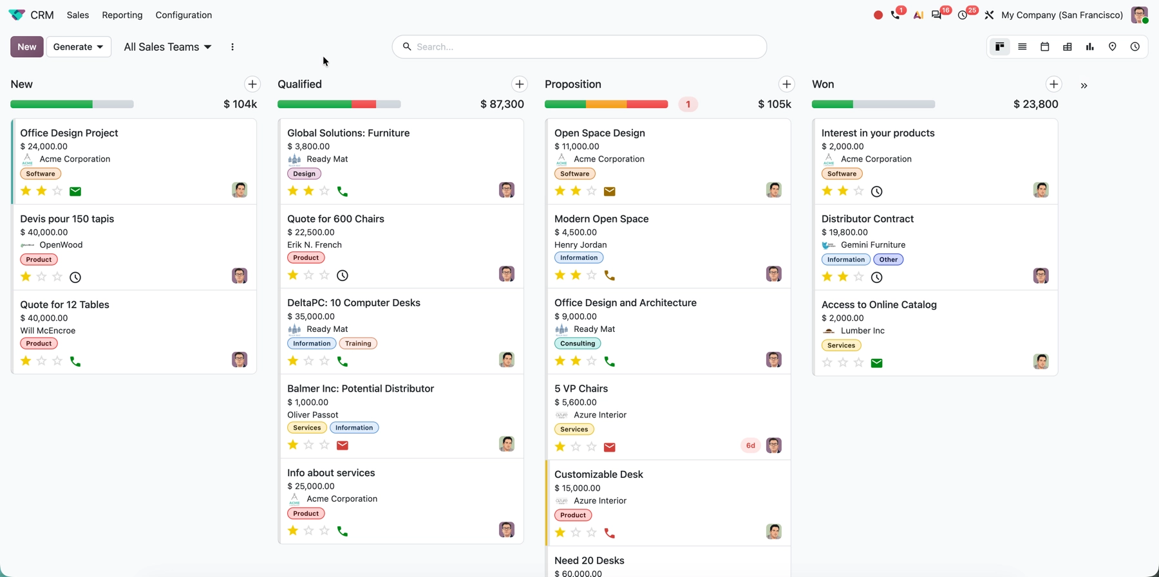
Task: Open the Configuration menu
Action: [x=184, y=15]
